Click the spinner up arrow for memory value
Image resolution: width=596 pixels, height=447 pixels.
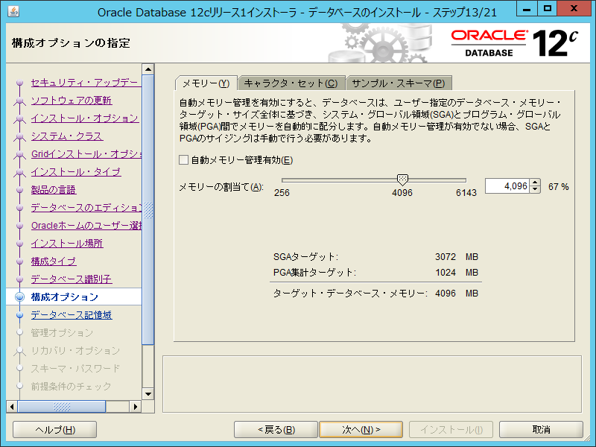pos(535,183)
